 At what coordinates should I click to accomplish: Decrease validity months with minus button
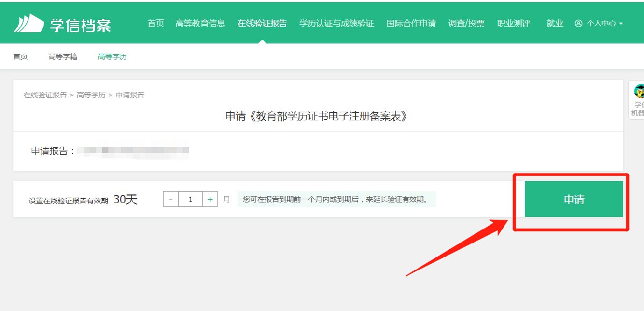(x=171, y=199)
